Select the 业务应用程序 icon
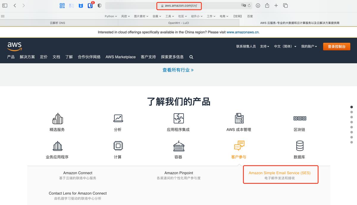 coord(57,146)
